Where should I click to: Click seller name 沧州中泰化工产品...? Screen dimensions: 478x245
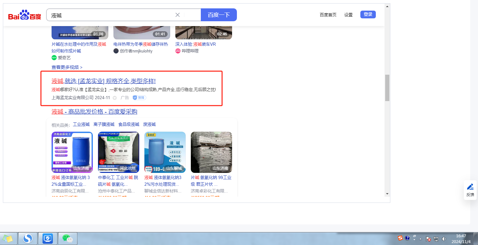pos(116,191)
